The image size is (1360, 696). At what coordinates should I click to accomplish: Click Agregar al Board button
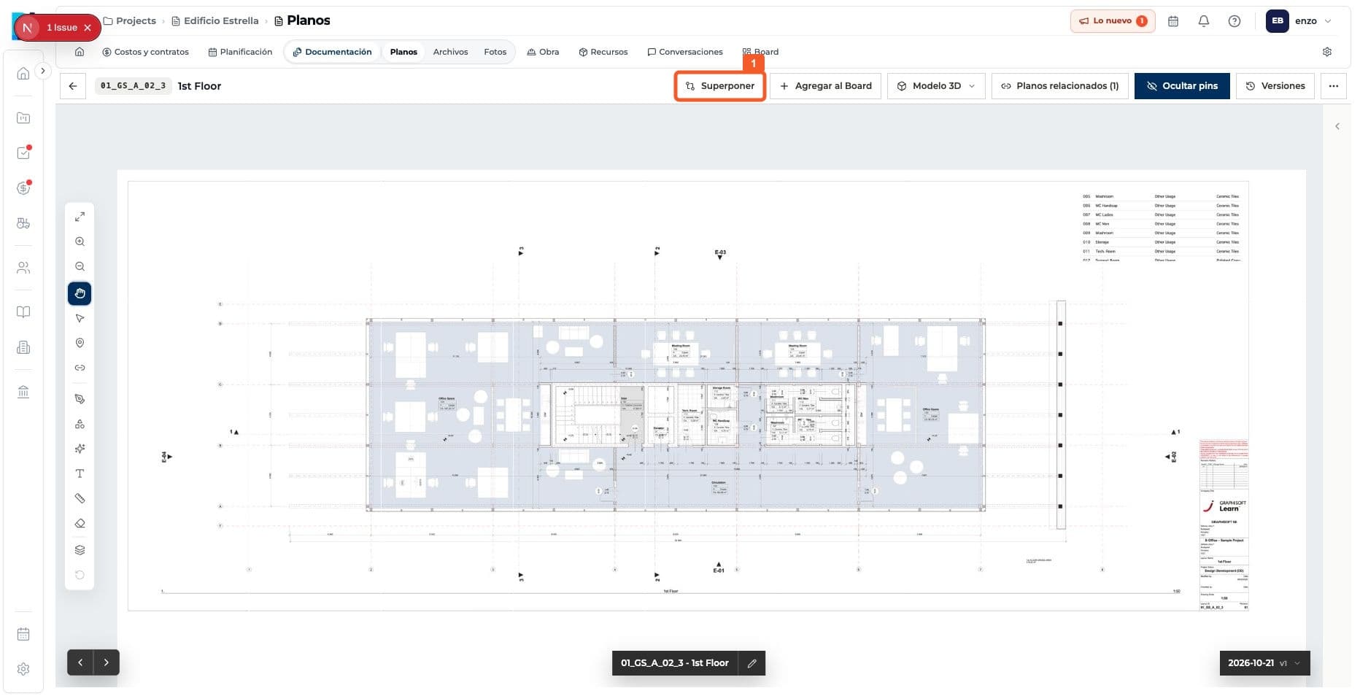click(x=825, y=86)
